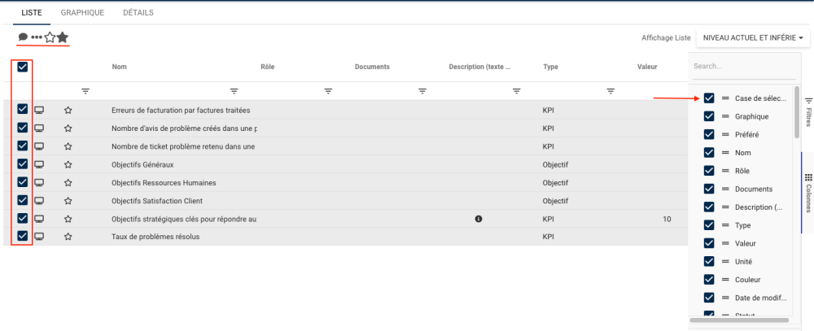Switch to the Graphique tab
Screen dimensions: 814x331
(x=82, y=13)
